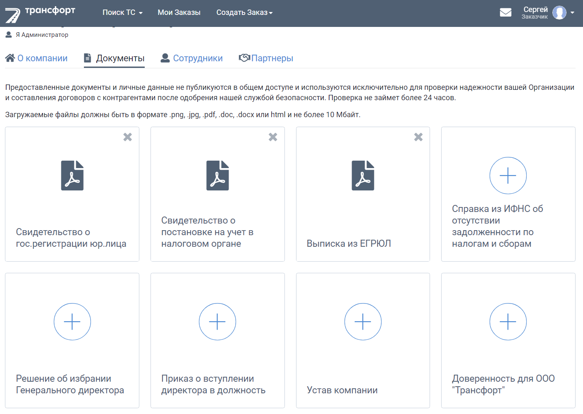Upload Приказ о вступлении директора в должность

(217, 322)
